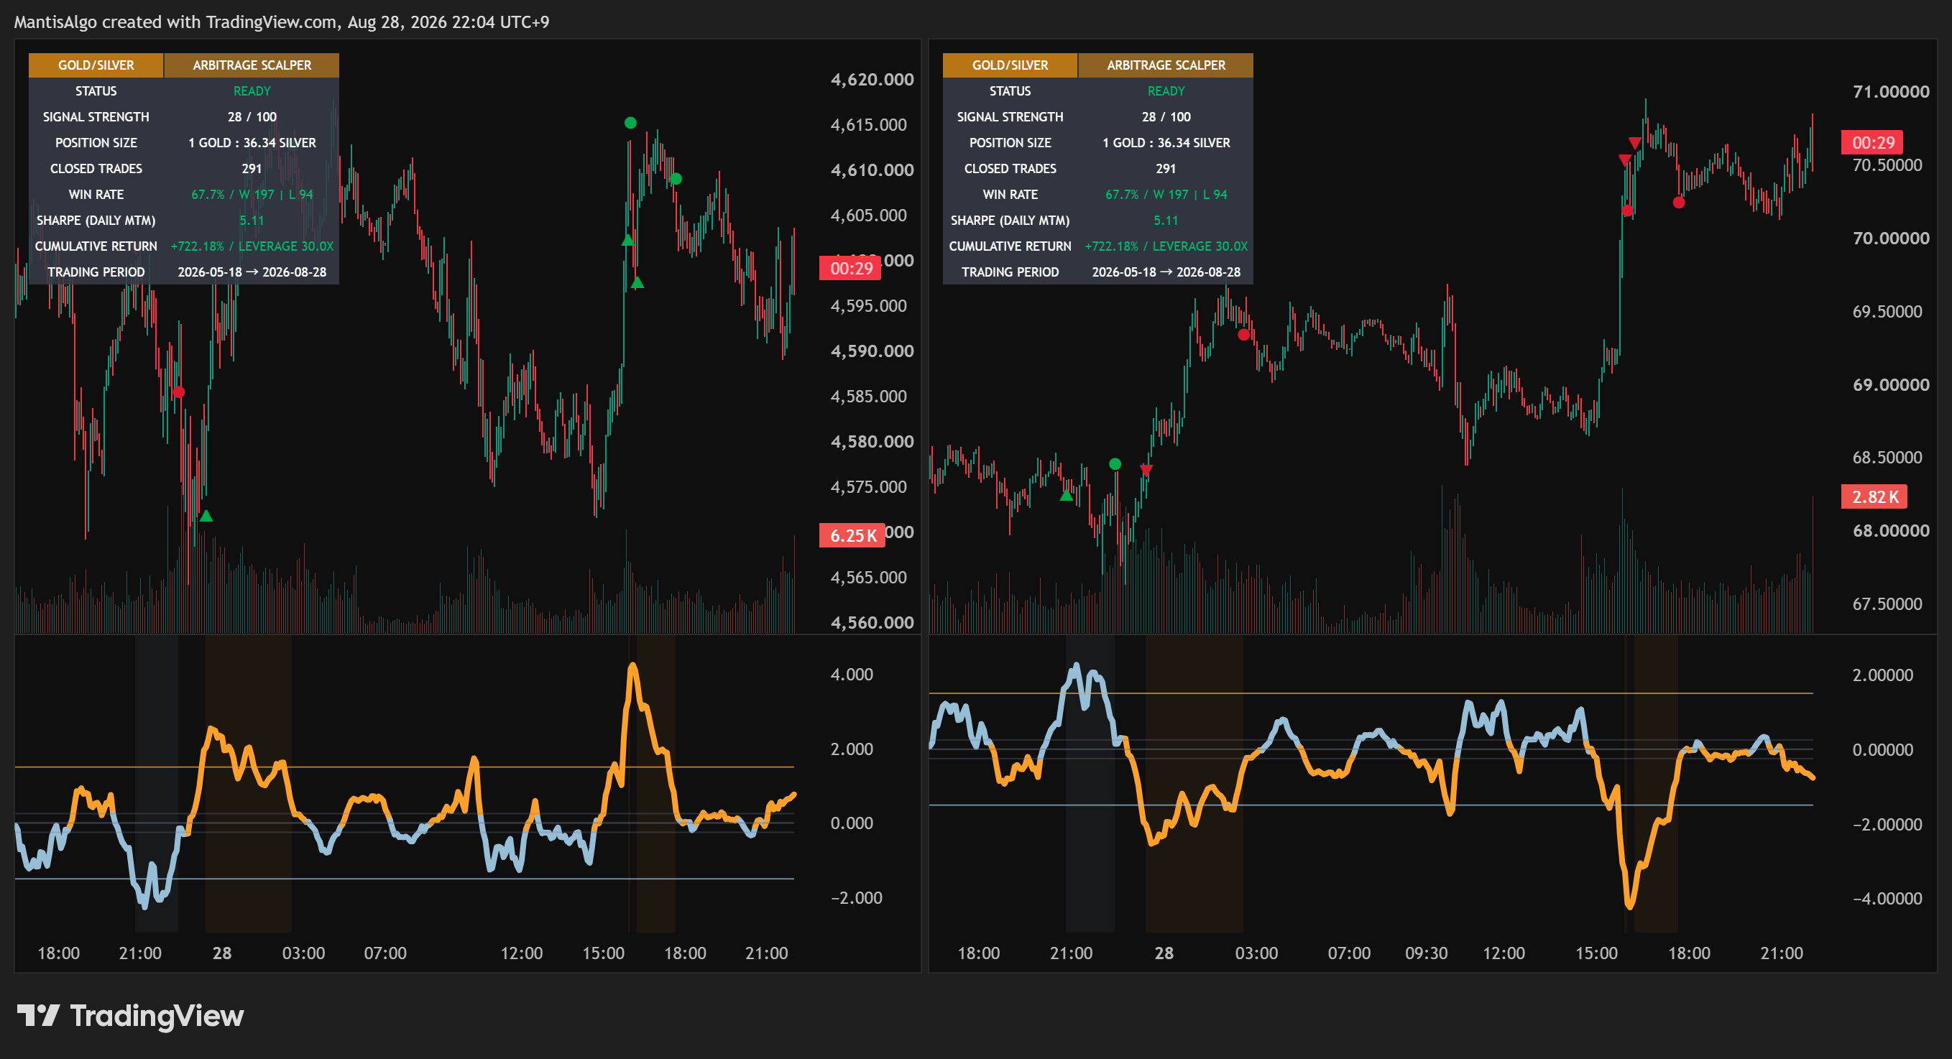Click the READY status value in the left chart

[x=252, y=91]
